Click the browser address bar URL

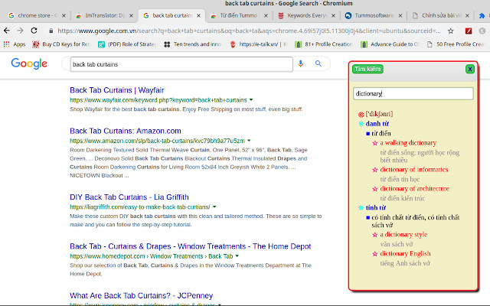tap(249, 31)
